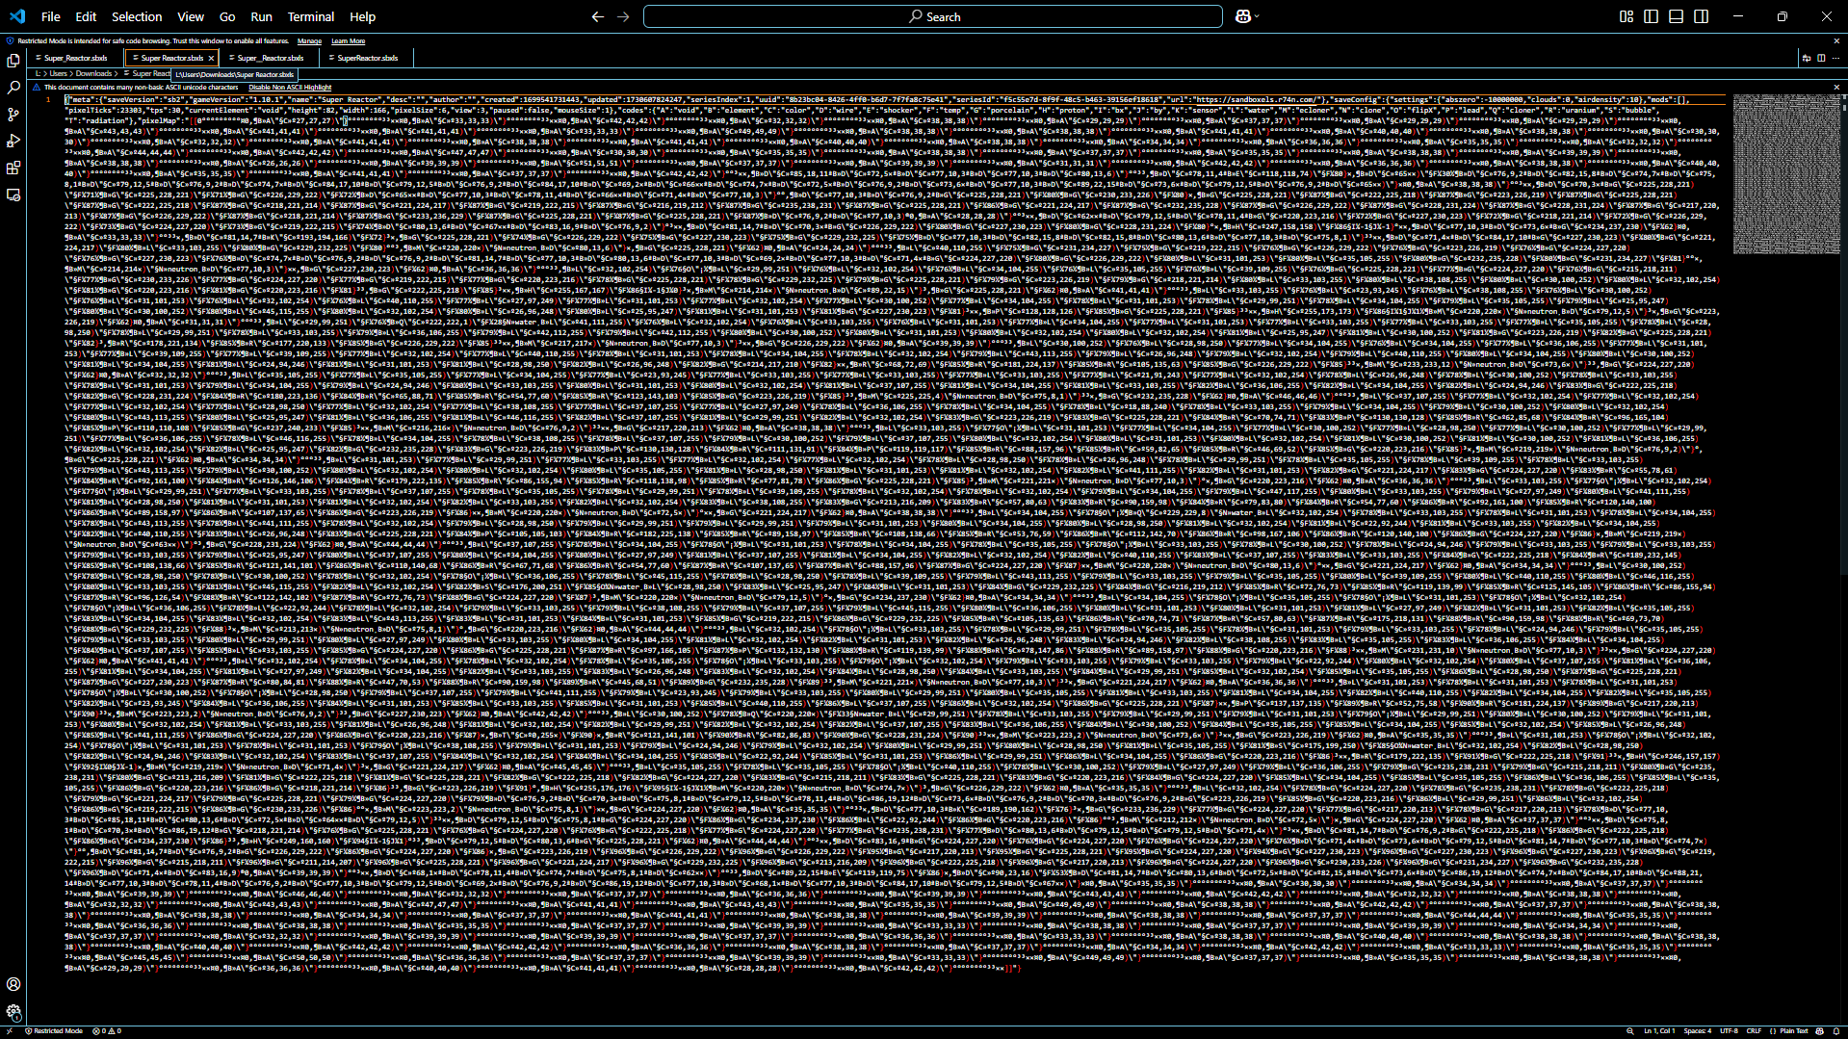Open the Terminal menu

(311, 16)
